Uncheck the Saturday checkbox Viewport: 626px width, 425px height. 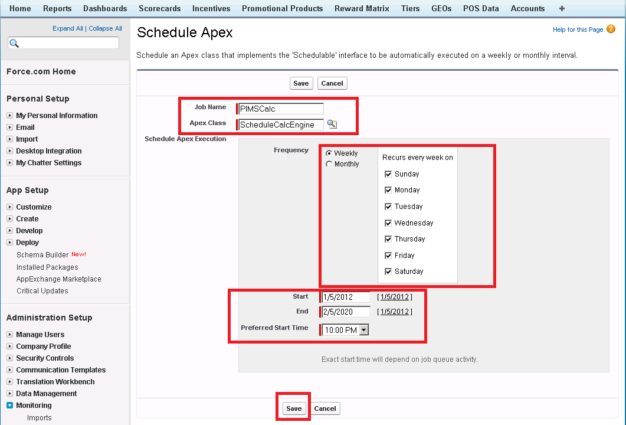coord(388,272)
